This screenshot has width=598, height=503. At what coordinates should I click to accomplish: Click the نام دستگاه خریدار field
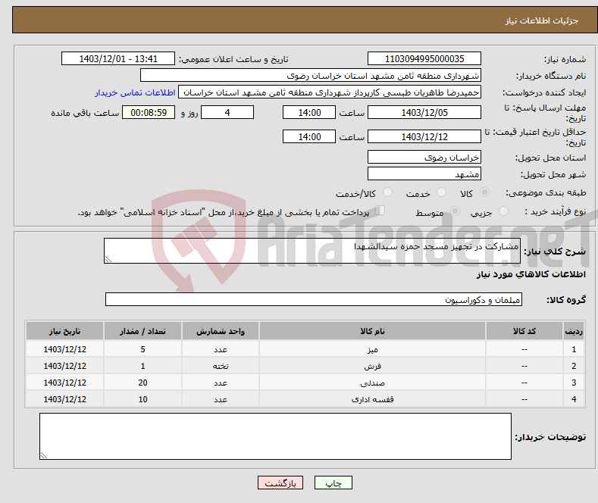click(x=311, y=76)
